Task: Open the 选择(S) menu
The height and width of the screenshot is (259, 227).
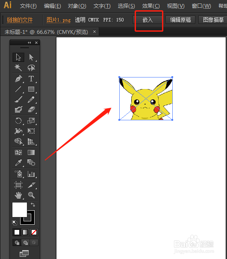Action: pyautogui.click(x=126, y=6)
